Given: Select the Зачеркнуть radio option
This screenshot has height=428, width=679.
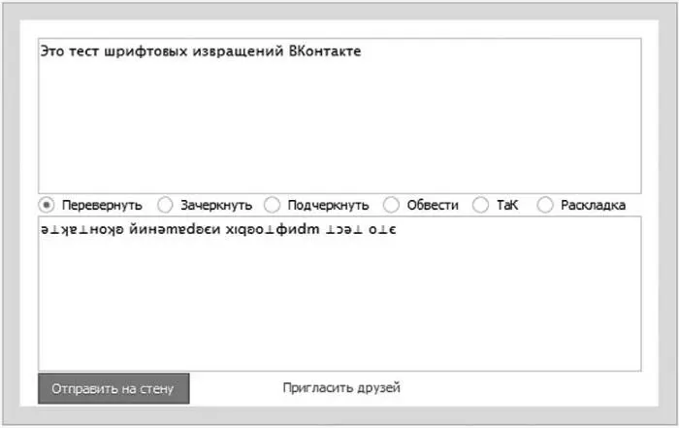Looking at the screenshot, I should tap(165, 205).
